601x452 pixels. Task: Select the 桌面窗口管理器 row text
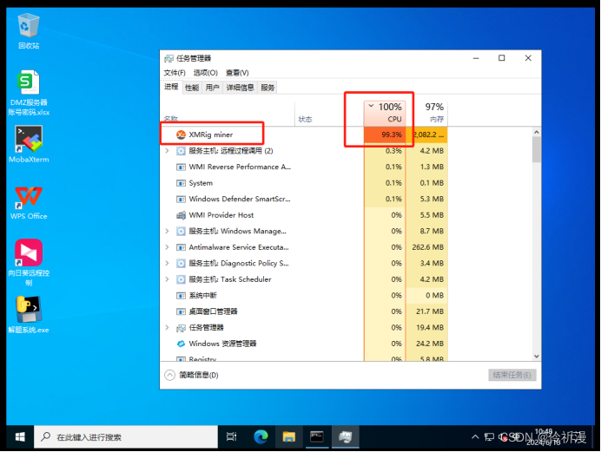click(213, 311)
